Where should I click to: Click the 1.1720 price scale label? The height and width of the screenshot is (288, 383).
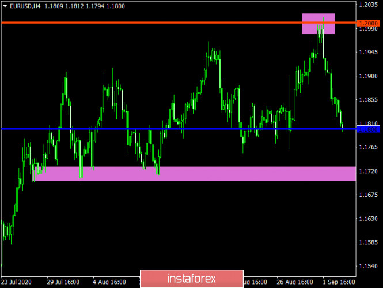pos(368,171)
